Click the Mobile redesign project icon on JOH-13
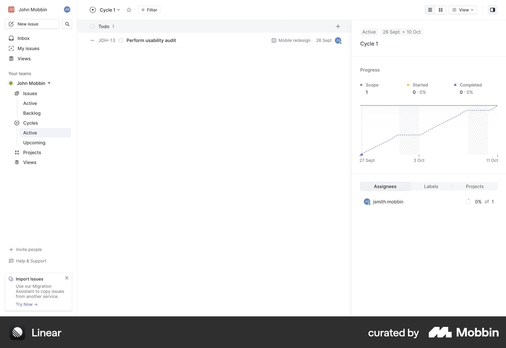This screenshot has height=348, width=506. [274, 40]
